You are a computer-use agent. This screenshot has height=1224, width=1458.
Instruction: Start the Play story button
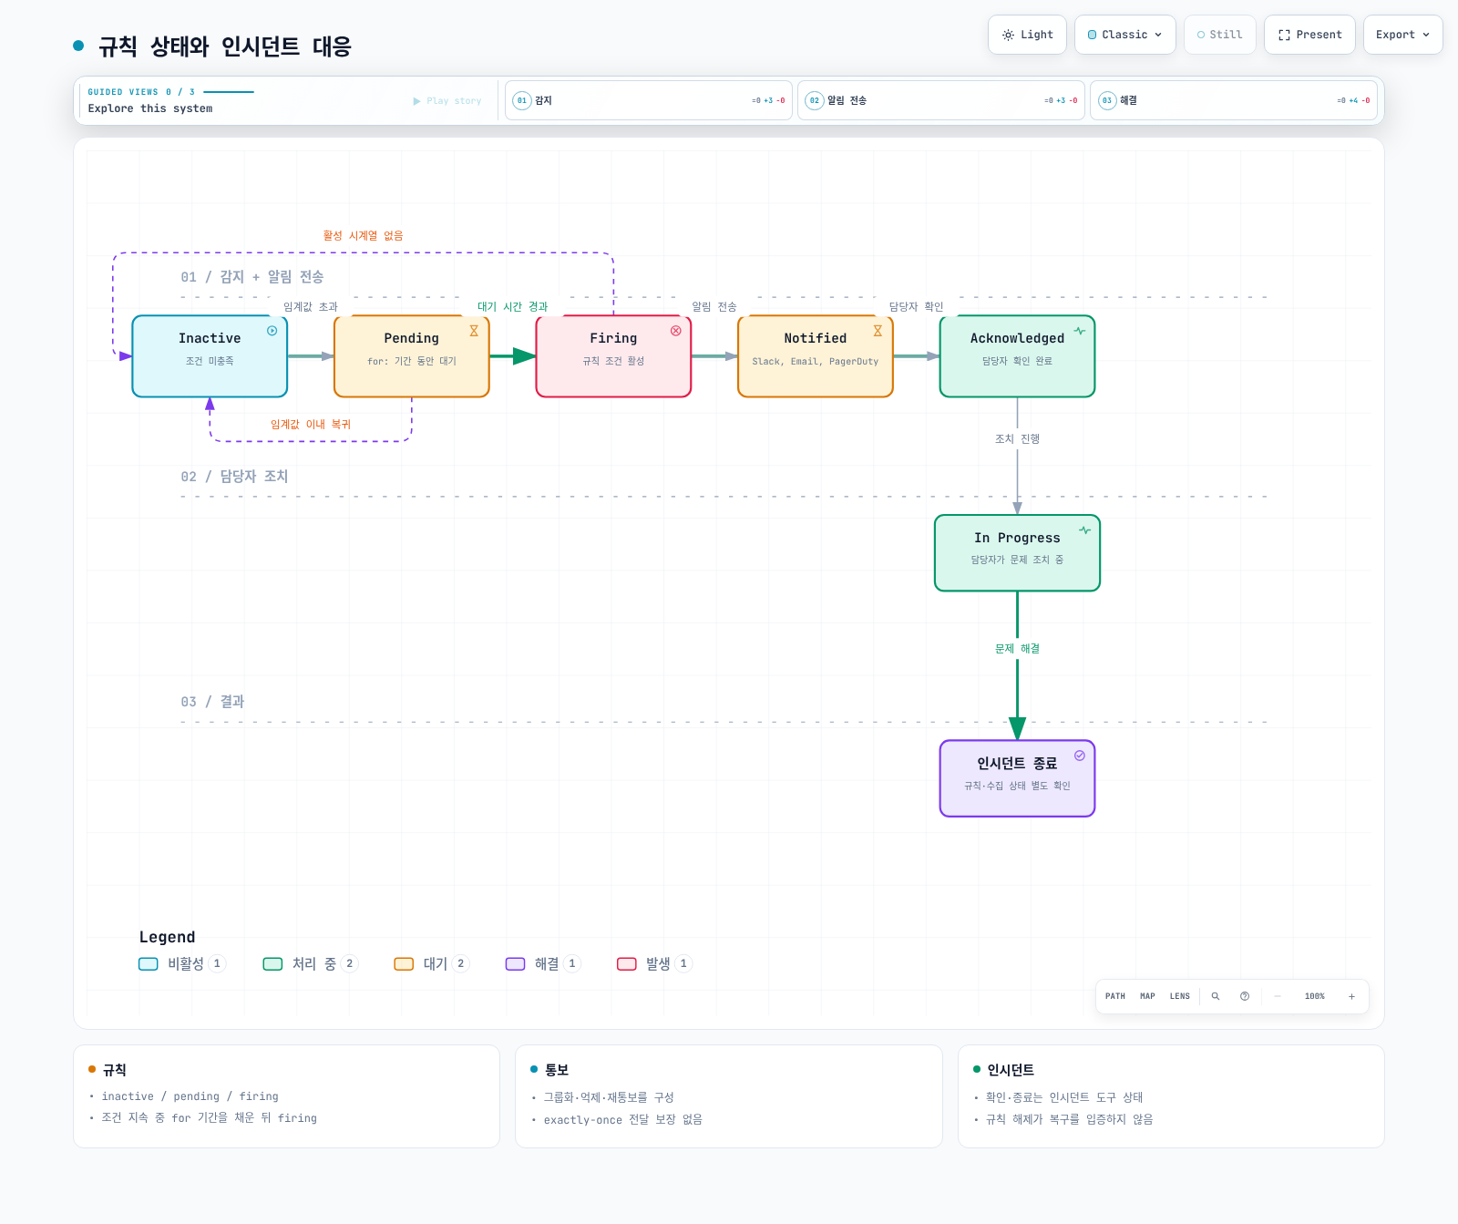447,101
